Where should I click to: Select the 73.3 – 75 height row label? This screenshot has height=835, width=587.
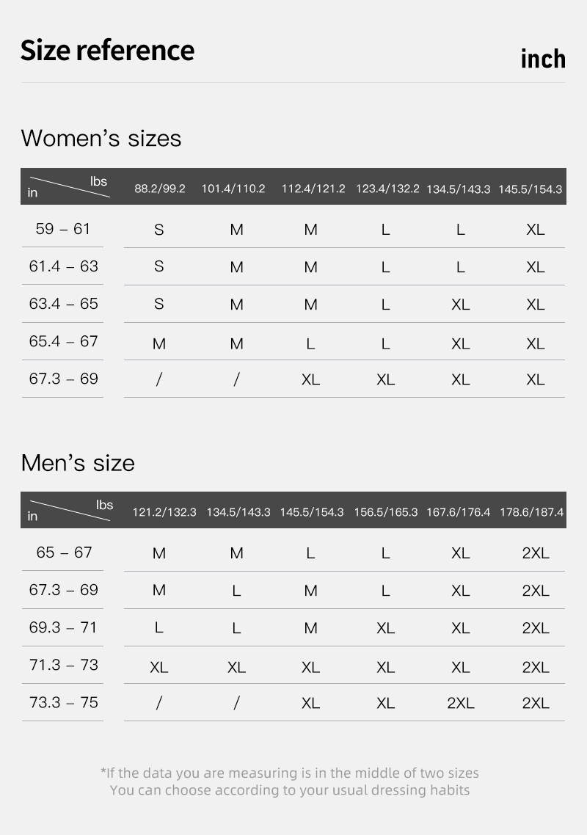click(x=63, y=702)
